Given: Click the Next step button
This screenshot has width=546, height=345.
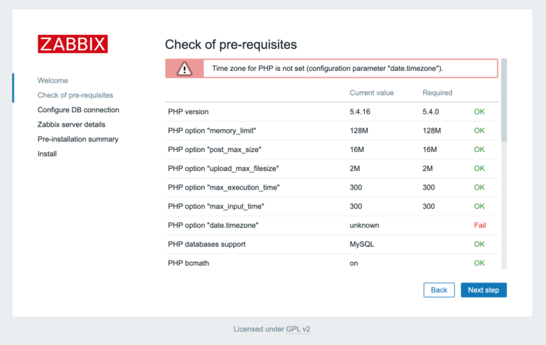Looking at the screenshot, I should pos(483,290).
